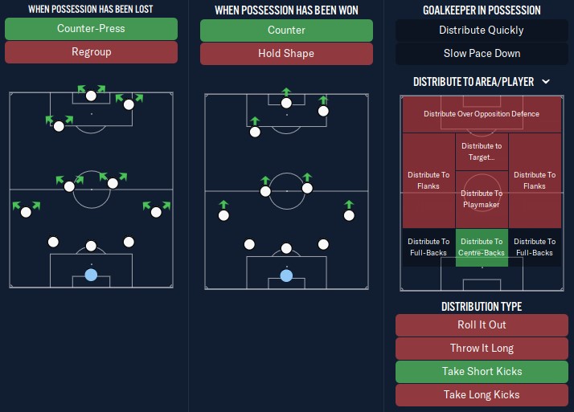
Task: Click the blue goalkeeper dot in possession-lost pitch
Action: coord(91,275)
